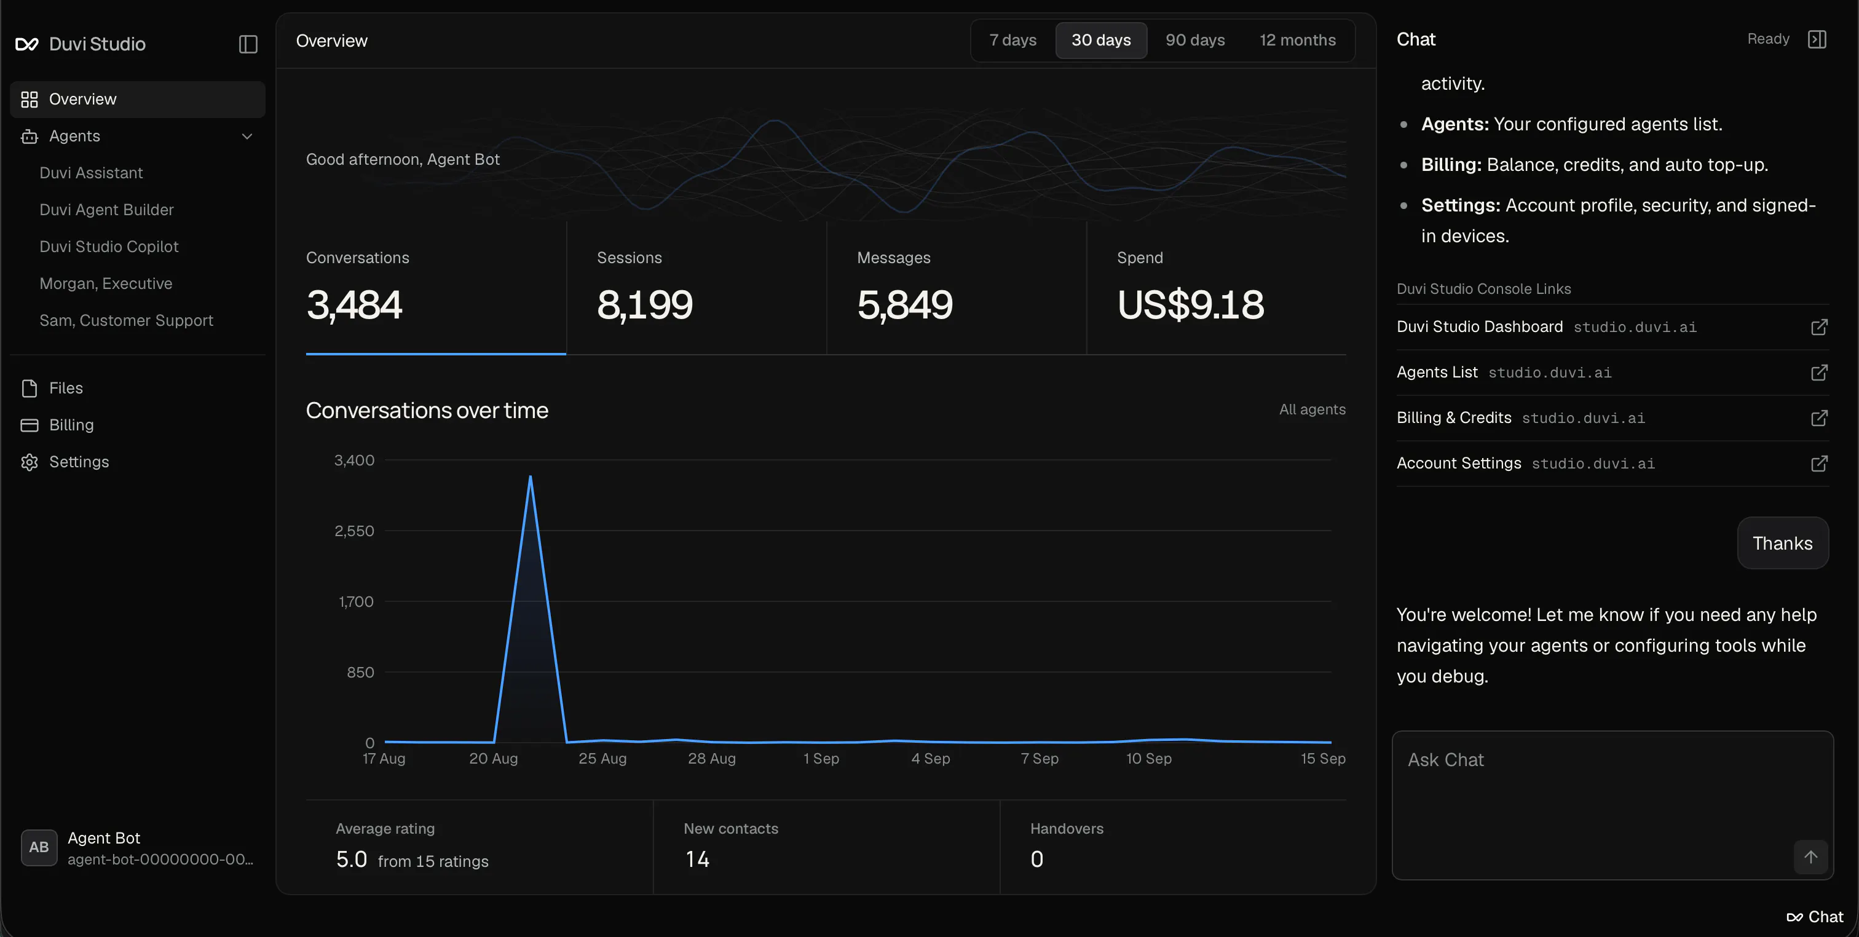Click the Duvi Studio brand name
This screenshot has height=937, width=1859.
pyautogui.click(x=97, y=44)
